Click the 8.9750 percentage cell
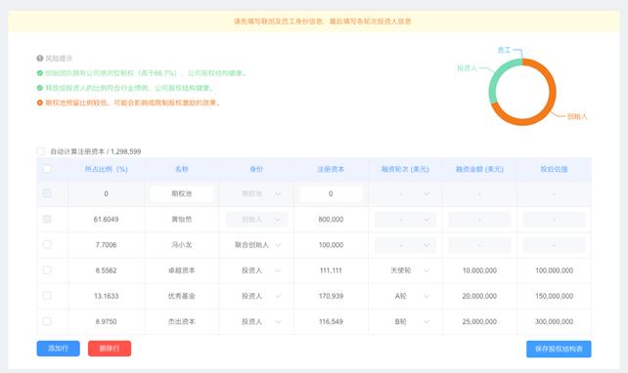628x373 pixels. (106, 321)
